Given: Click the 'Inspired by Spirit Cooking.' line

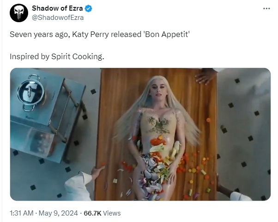Looking at the screenshot, I should (57, 56).
